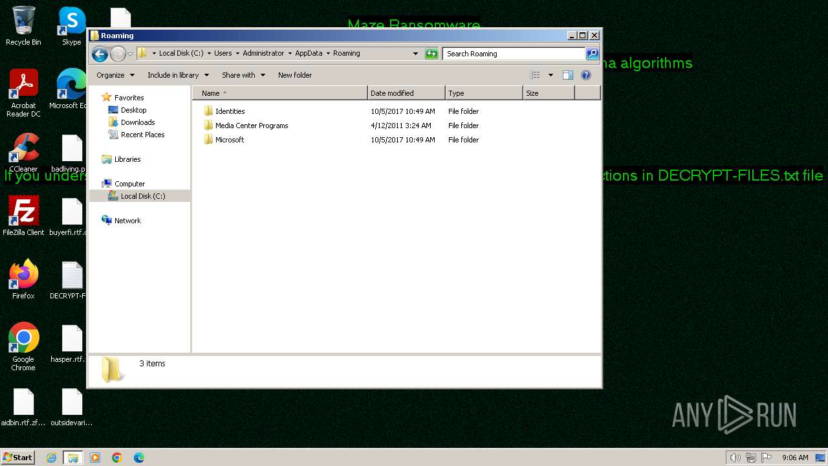This screenshot has height=466, width=828.
Task: Open Windows Media Player from the taskbar
Action: [x=95, y=458]
